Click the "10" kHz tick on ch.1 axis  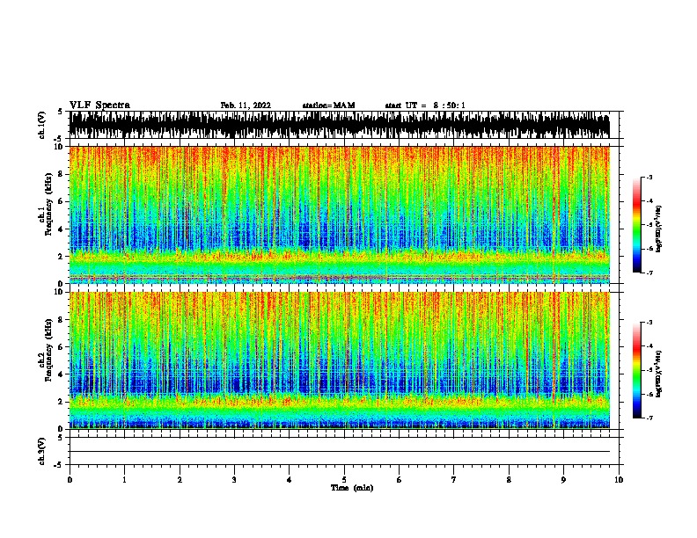pyautogui.click(x=58, y=147)
